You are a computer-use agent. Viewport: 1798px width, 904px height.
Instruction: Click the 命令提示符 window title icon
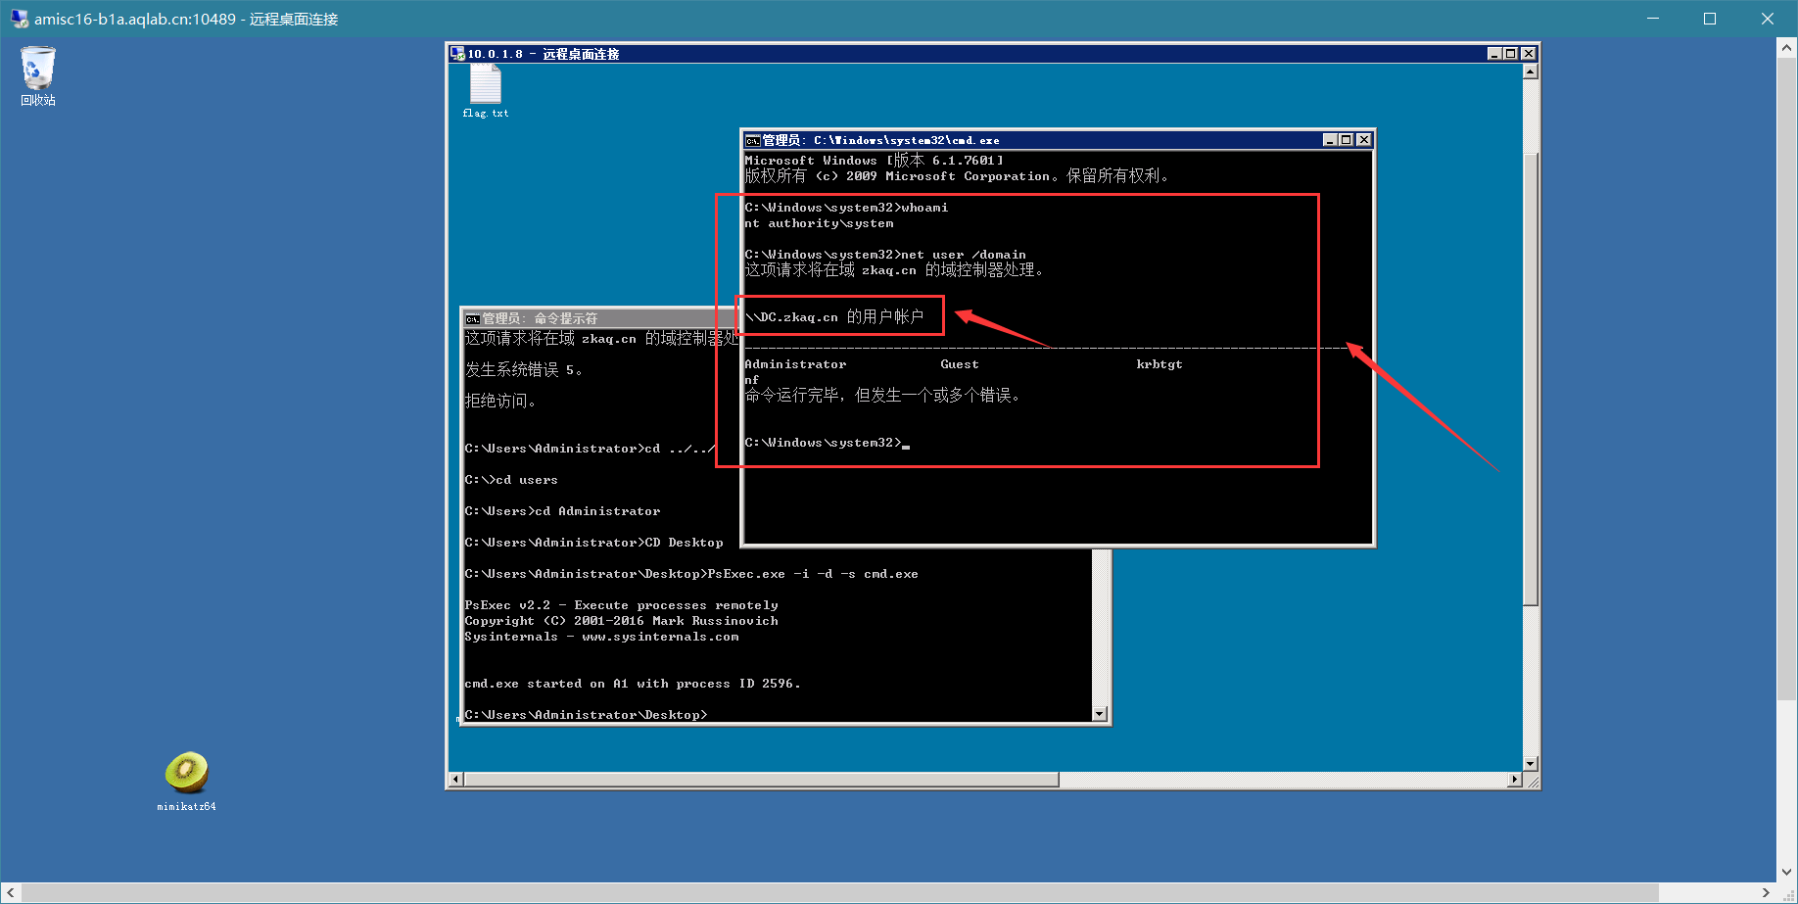click(472, 318)
